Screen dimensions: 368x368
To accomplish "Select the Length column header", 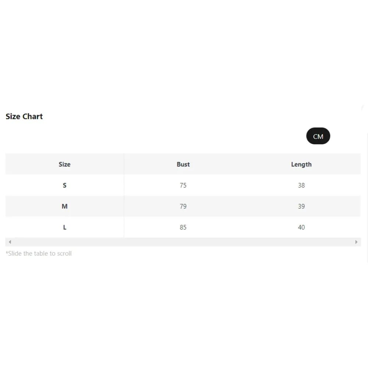I will [301, 164].
